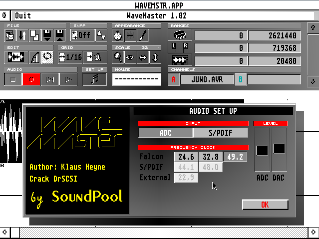Click the stop button in AUDIO section
The width and height of the screenshot is (319, 239).
12,79
